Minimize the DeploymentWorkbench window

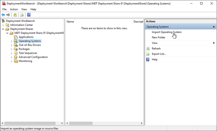click(x=191, y=4)
